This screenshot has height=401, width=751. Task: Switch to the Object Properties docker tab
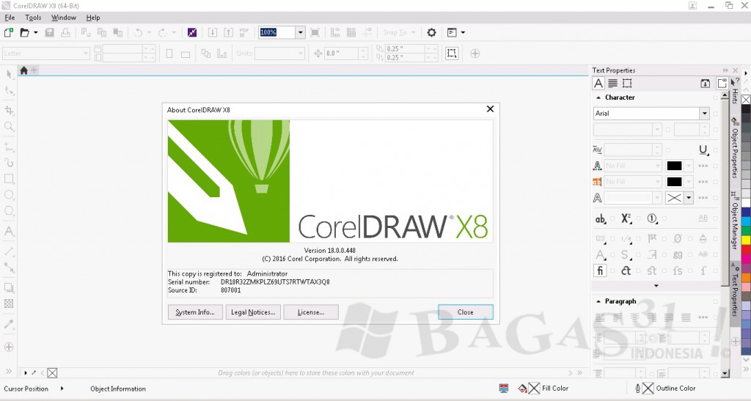735,148
